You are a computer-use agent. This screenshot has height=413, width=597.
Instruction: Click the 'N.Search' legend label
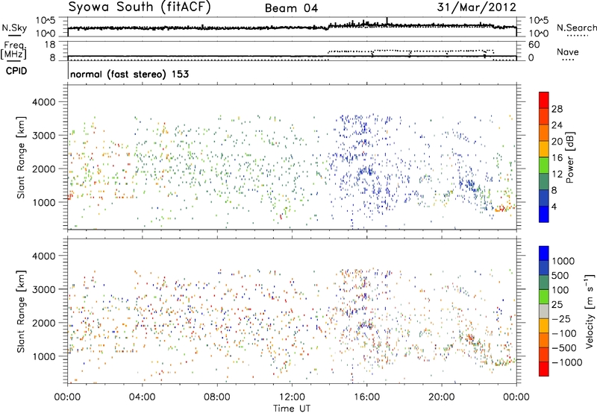[576, 28]
